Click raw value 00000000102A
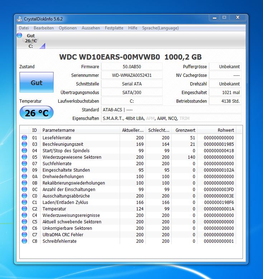The image size is (263, 279). [x=219, y=170]
